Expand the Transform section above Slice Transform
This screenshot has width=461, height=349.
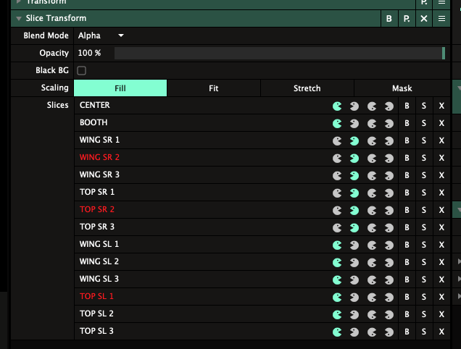pyautogui.click(x=19, y=2)
